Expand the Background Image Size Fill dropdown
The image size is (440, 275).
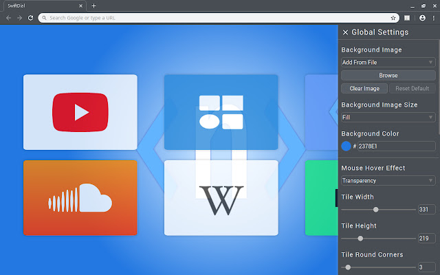coord(388,118)
